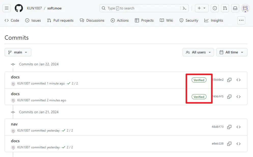Browse repository at second docs commit
The height and width of the screenshot is (157, 253).
[238, 97]
